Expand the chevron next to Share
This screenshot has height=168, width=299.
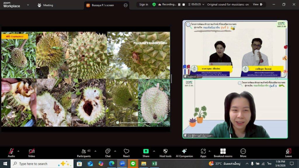pyautogui.click(x=154, y=151)
